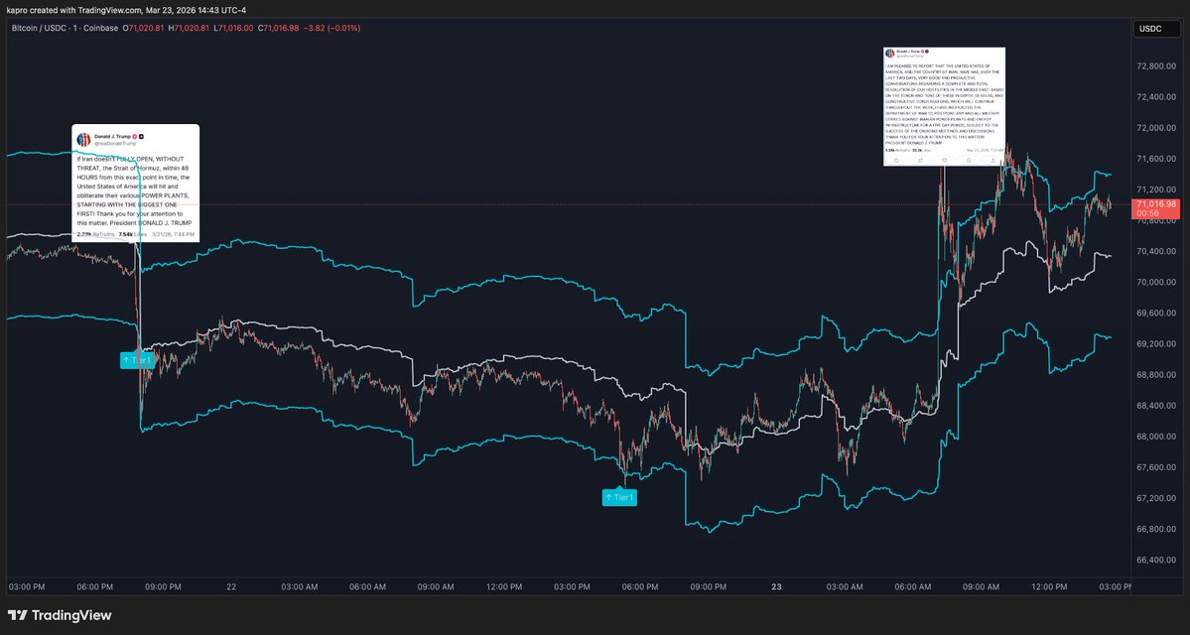
Task: Select the 'I am pleased to report' post image
Action: pos(944,106)
